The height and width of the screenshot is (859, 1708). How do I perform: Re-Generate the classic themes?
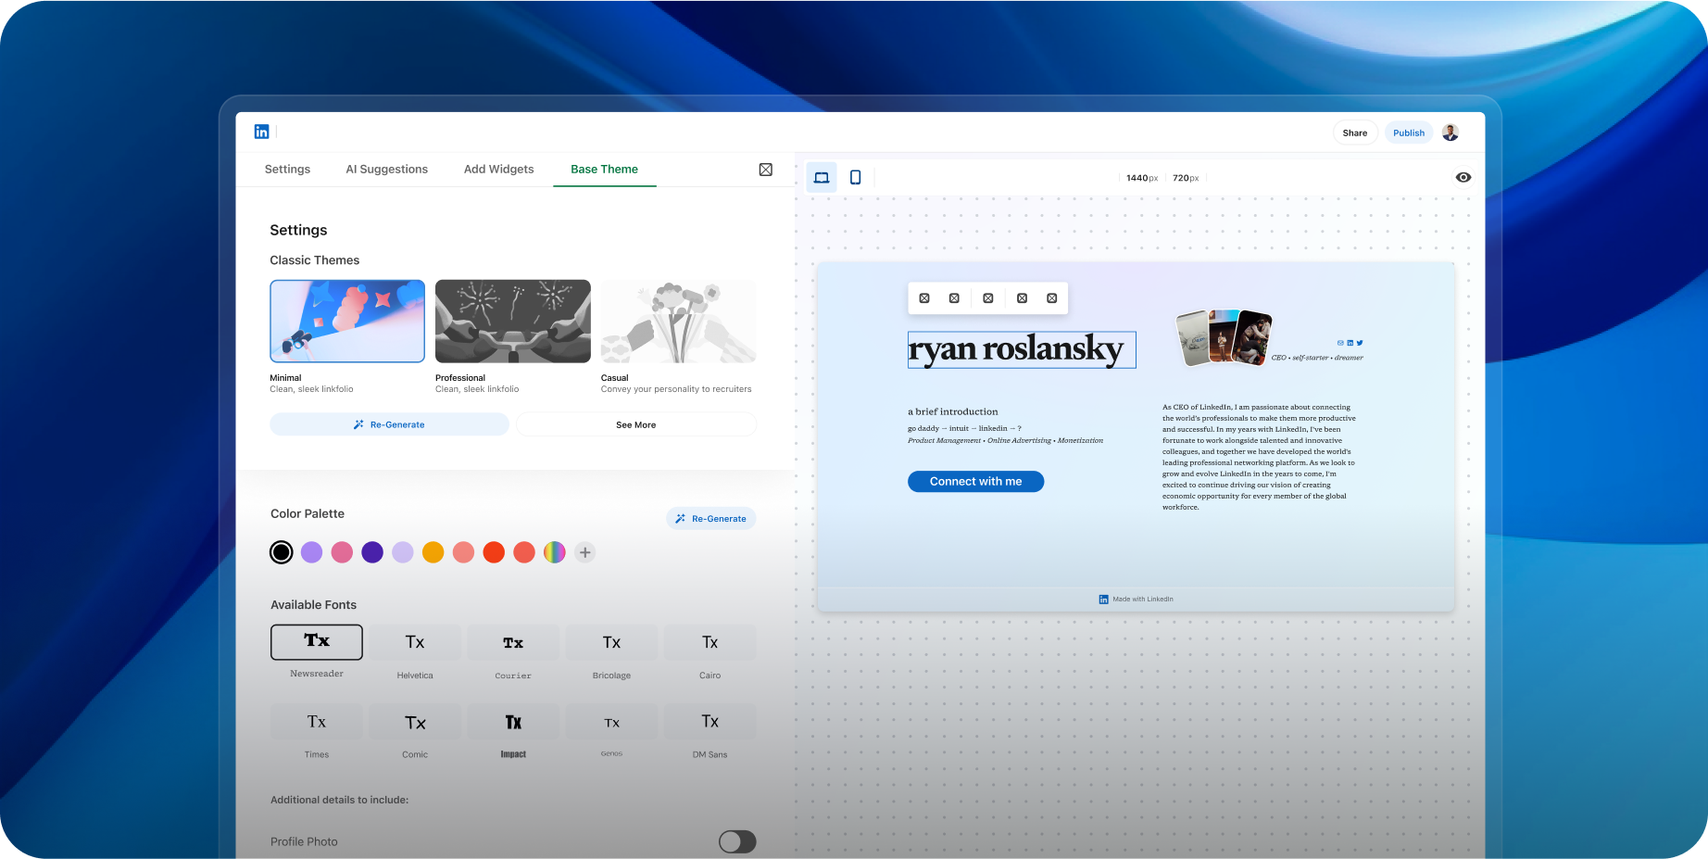389,424
